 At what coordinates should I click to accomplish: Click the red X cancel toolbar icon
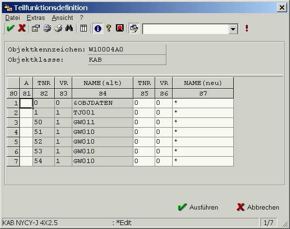22,28
